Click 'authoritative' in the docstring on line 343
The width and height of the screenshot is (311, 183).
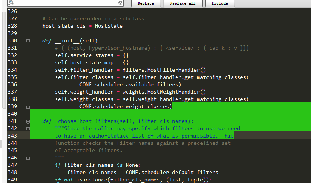click(109, 136)
